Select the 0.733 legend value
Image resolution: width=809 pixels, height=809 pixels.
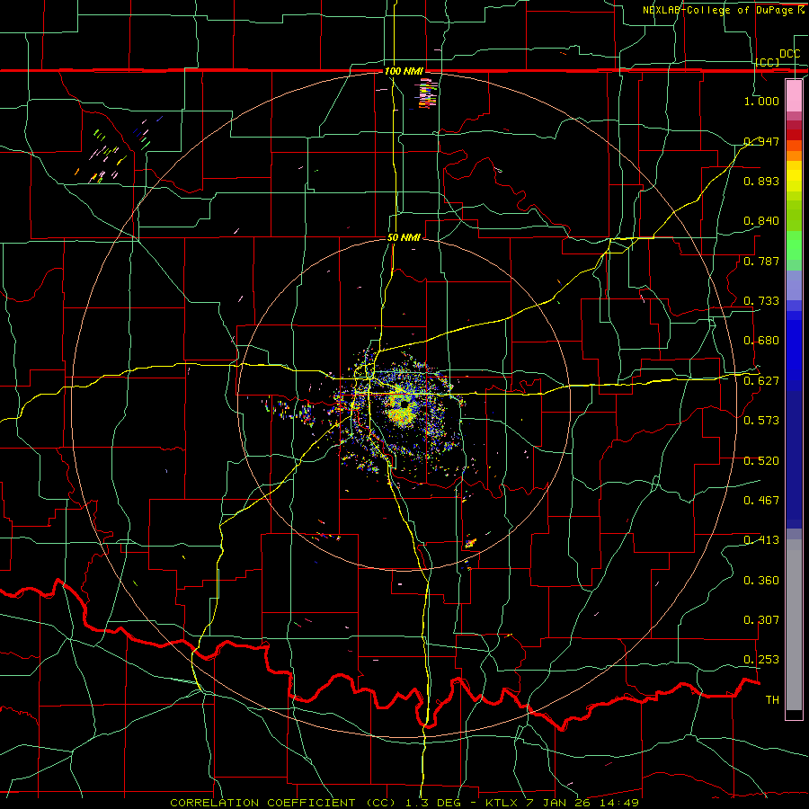point(761,301)
